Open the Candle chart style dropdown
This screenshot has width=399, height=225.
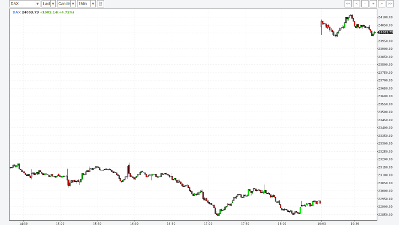point(73,4)
